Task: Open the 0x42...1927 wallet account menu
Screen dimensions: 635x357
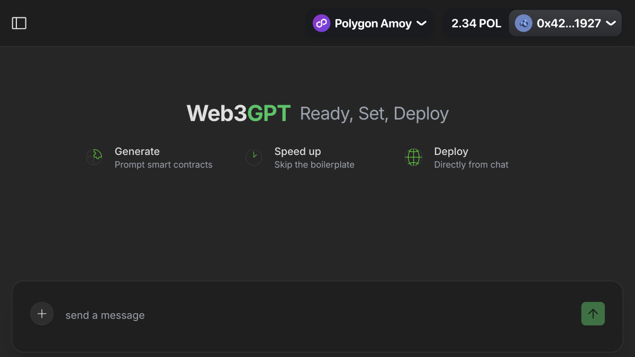Action: [568, 23]
